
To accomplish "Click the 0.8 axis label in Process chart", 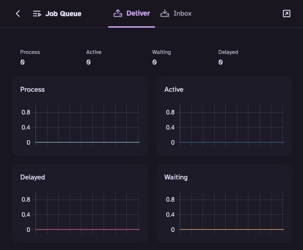I will click(26, 112).
